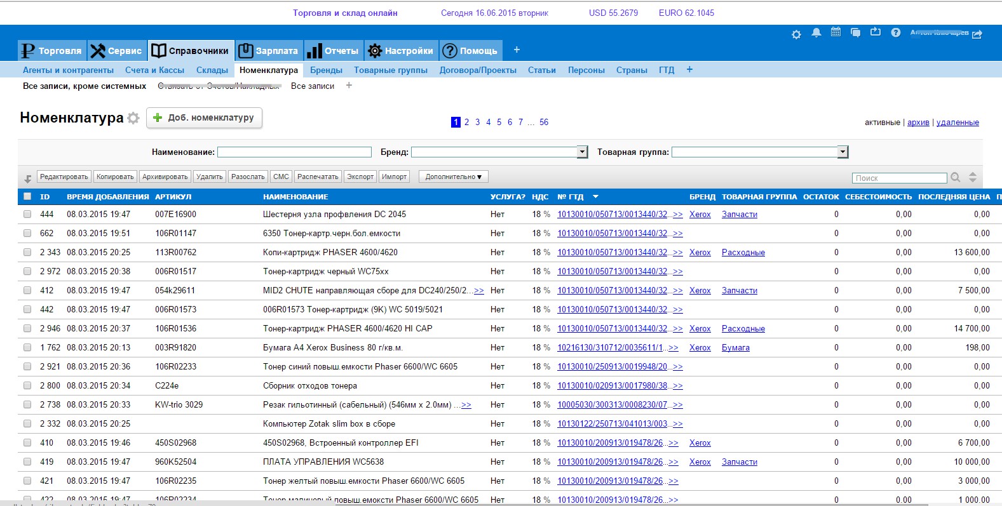This screenshot has width=1002, height=506.
Task: Click the up-down arrows icon beside search
Action: click(973, 178)
